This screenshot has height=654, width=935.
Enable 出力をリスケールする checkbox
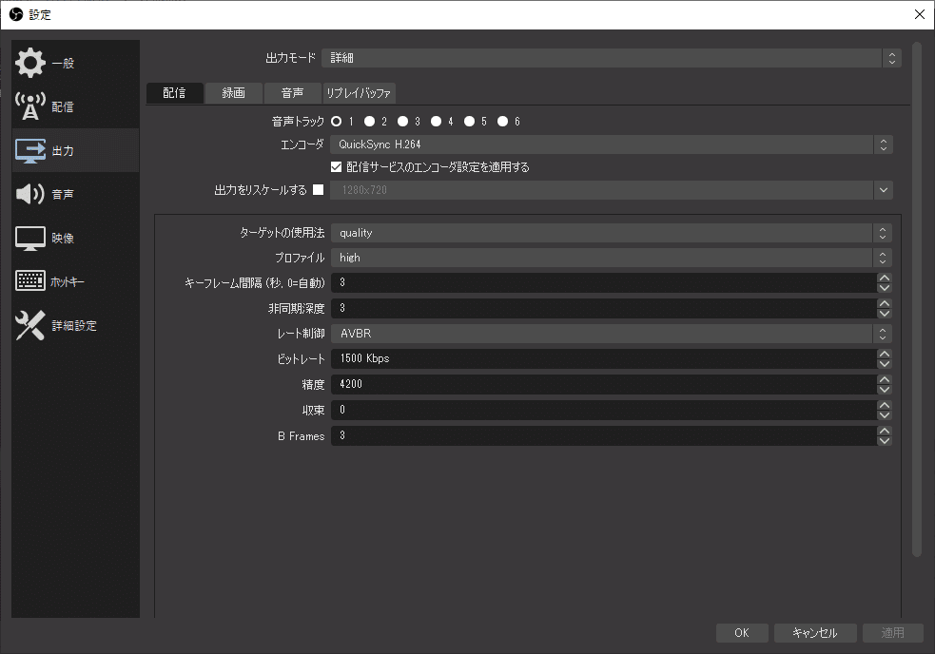[319, 189]
